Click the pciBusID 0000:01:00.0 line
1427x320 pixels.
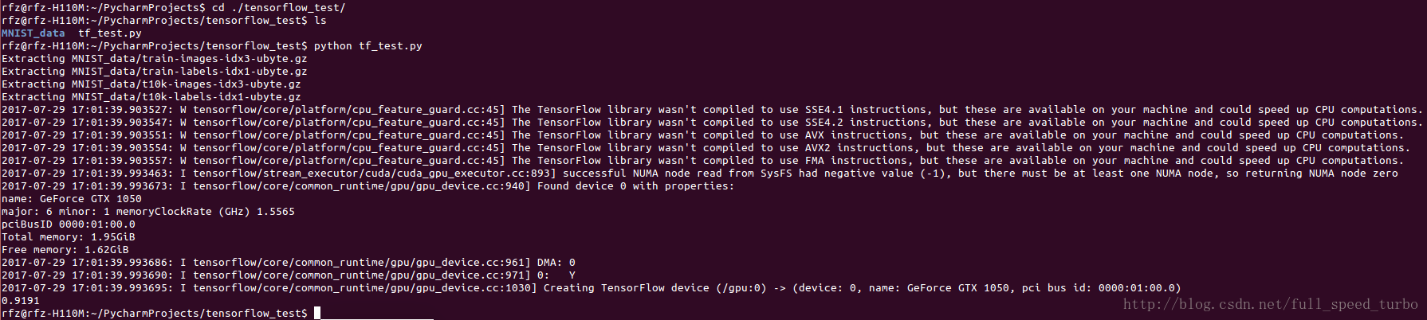coord(69,224)
